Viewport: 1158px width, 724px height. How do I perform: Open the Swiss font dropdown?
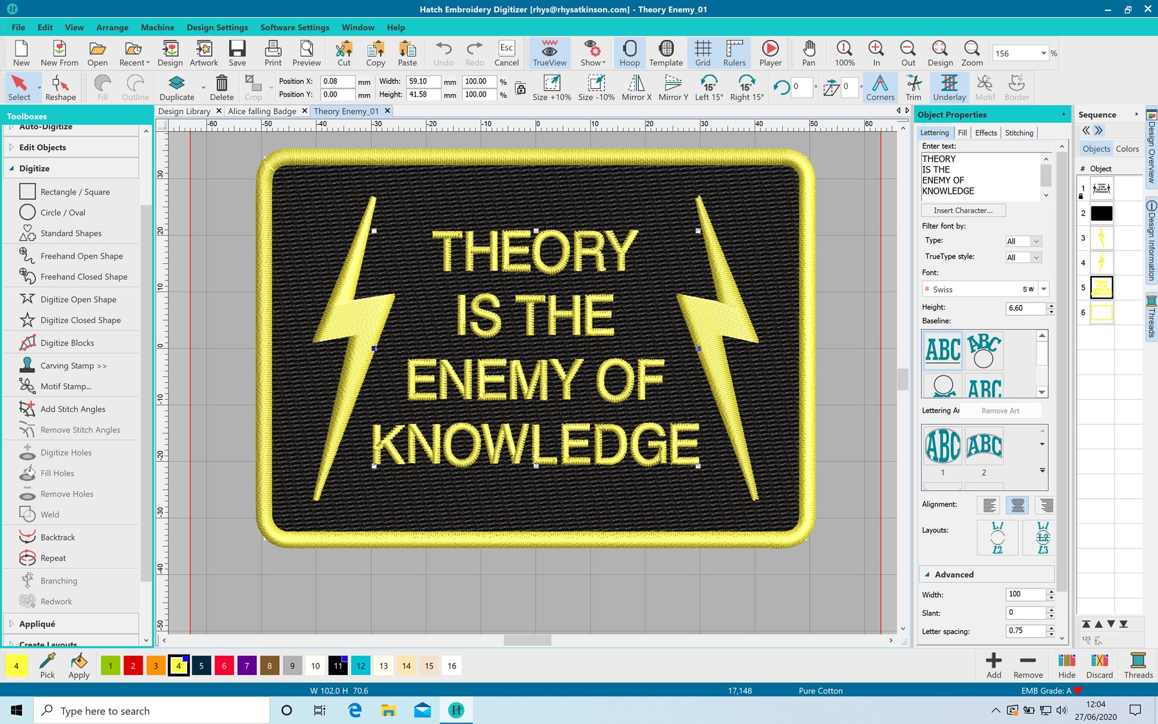tap(1043, 289)
